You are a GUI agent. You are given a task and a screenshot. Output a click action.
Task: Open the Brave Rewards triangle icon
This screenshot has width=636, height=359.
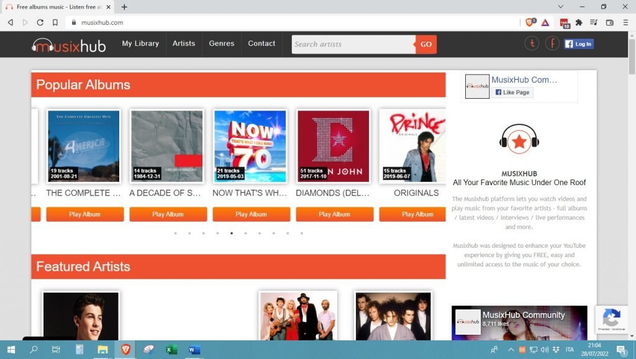545,22
